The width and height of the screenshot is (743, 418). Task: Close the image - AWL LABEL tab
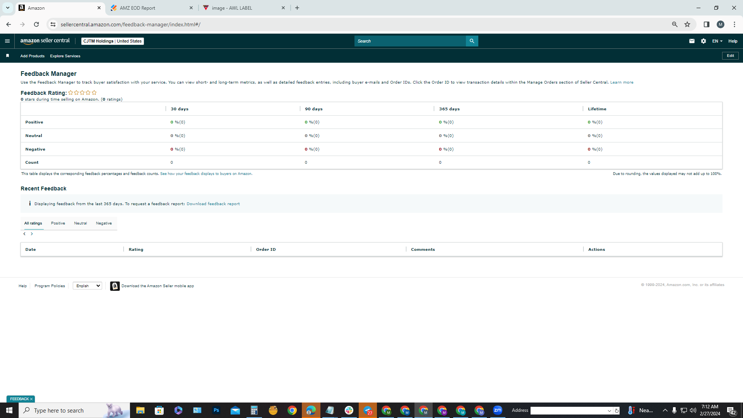(x=283, y=8)
